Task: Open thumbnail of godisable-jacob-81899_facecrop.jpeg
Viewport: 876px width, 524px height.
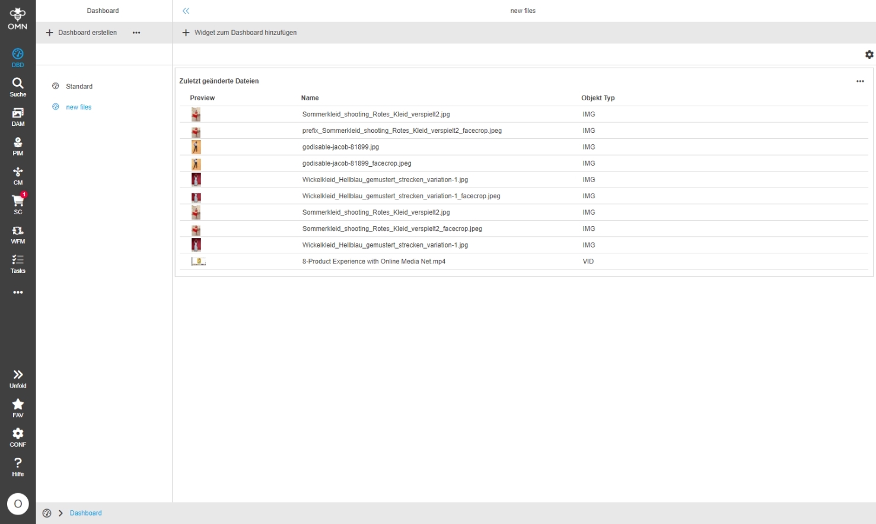Action: click(196, 164)
